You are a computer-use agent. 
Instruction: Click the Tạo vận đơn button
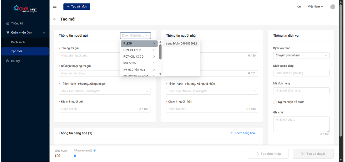(77, 7)
